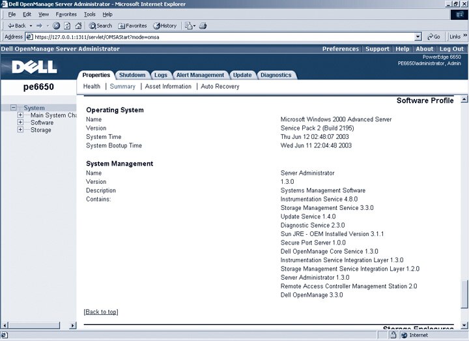
Task: Open the File menu
Action: point(12,14)
